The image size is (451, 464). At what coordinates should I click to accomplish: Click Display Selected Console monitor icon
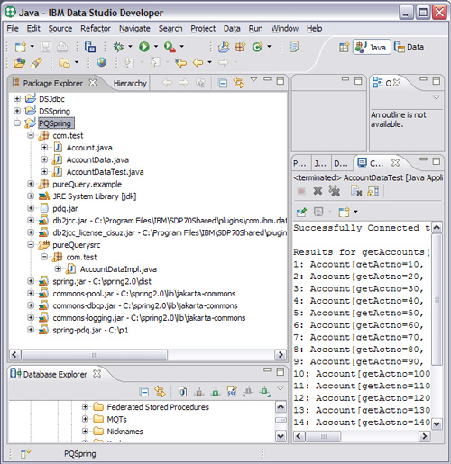[318, 212]
